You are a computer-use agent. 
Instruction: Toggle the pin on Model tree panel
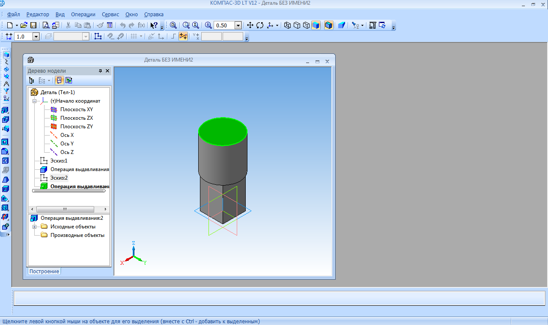(101, 71)
